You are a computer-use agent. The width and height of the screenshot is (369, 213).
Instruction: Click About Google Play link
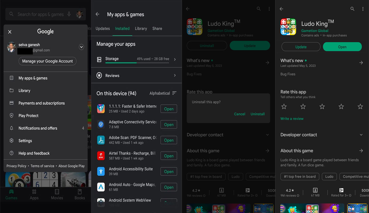71,166
